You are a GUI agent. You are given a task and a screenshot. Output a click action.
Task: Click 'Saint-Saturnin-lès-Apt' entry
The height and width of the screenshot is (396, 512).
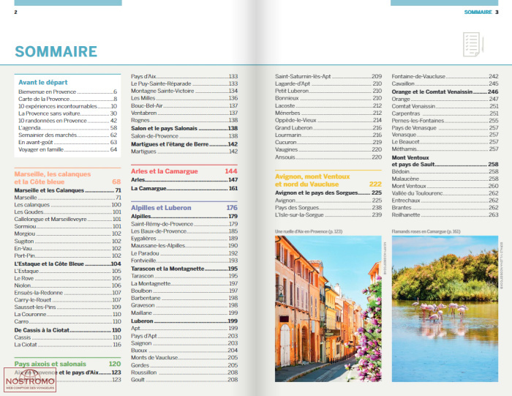coord(328,76)
